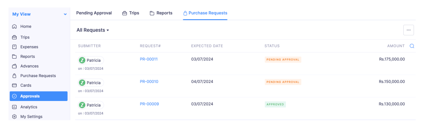Expand the My View dropdown chevron

tap(65, 14)
